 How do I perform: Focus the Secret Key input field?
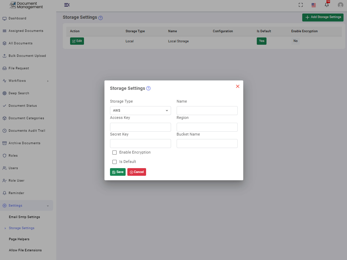141,144
